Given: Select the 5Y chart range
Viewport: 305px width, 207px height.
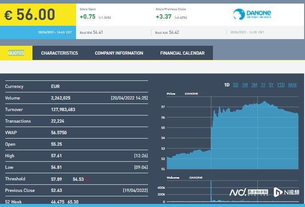Looking at the screenshot, I should pos(271,85).
